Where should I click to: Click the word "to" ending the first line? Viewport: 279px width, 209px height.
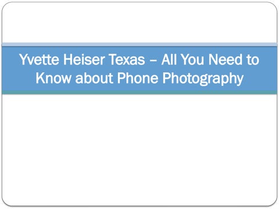253,60
